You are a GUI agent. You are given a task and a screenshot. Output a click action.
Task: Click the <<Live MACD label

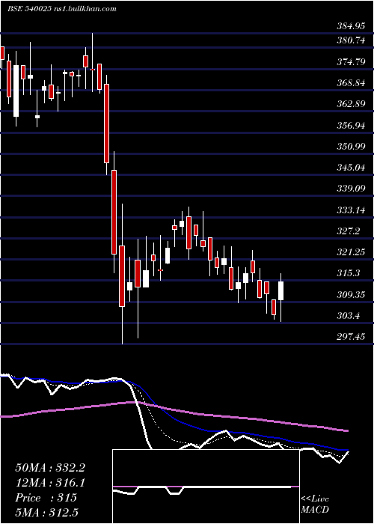(x=315, y=505)
